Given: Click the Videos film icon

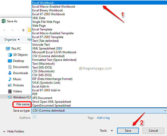Looking at the screenshot, I should [10, 91].
